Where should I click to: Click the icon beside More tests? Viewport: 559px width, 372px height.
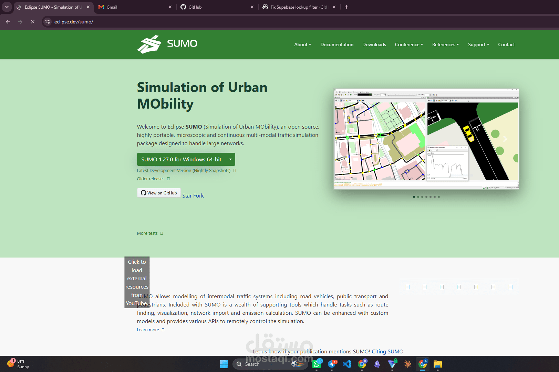click(162, 233)
